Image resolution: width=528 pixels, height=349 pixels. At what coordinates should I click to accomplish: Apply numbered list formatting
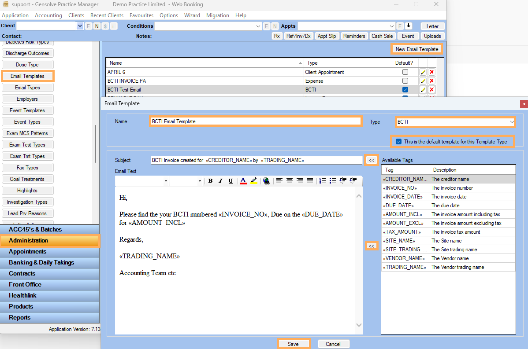click(323, 180)
